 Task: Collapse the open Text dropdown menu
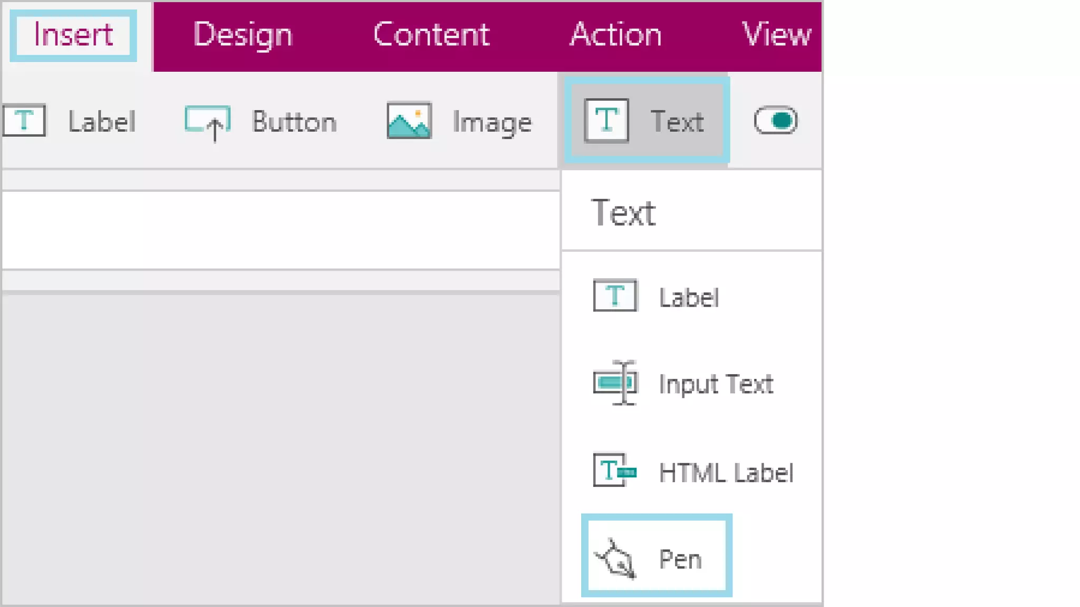(x=677, y=121)
